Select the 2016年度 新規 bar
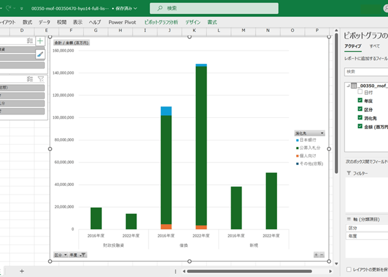The height and width of the screenshot is (277, 388). coord(236,208)
